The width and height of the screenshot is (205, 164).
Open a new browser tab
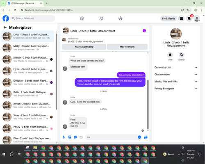[x=47, y=3]
